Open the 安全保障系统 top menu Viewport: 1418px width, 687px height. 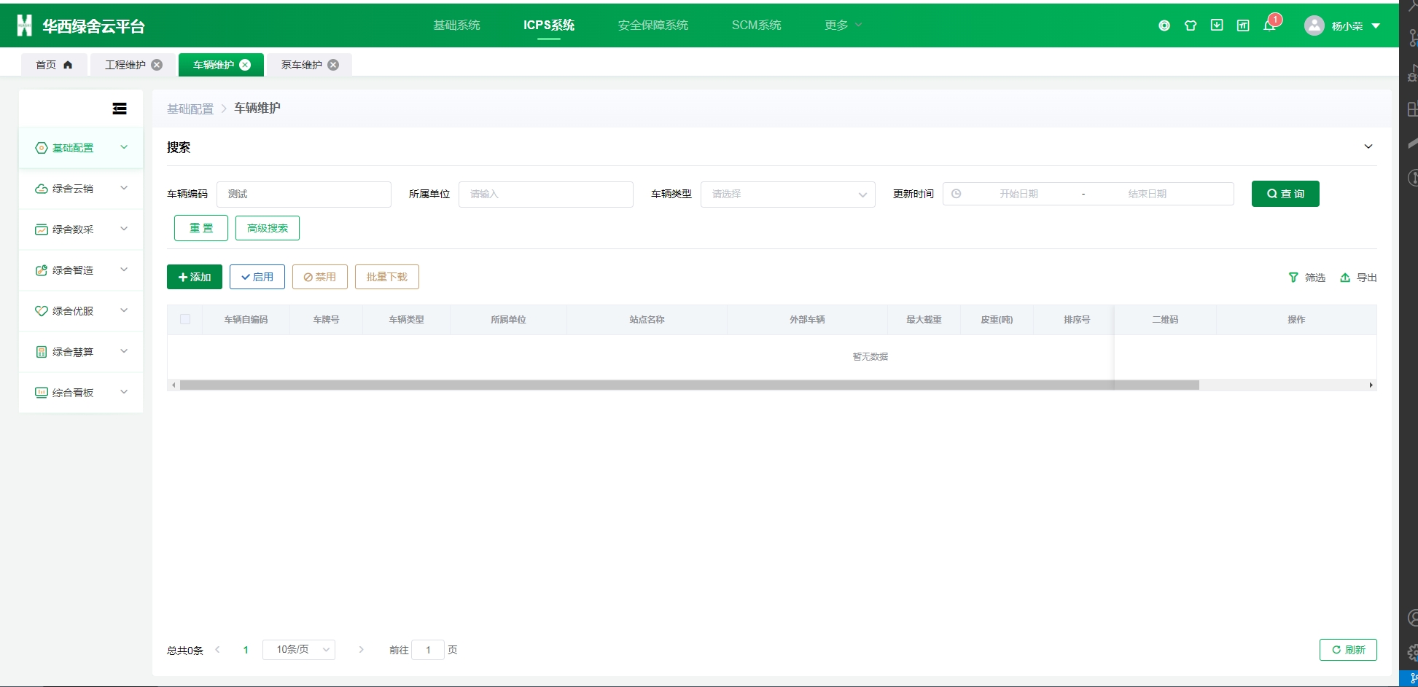[x=653, y=25]
